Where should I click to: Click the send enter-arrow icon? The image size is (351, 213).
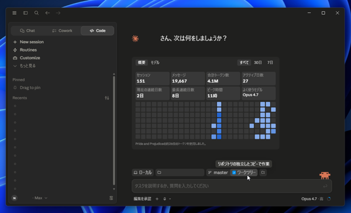pyautogui.click(x=325, y=186)
